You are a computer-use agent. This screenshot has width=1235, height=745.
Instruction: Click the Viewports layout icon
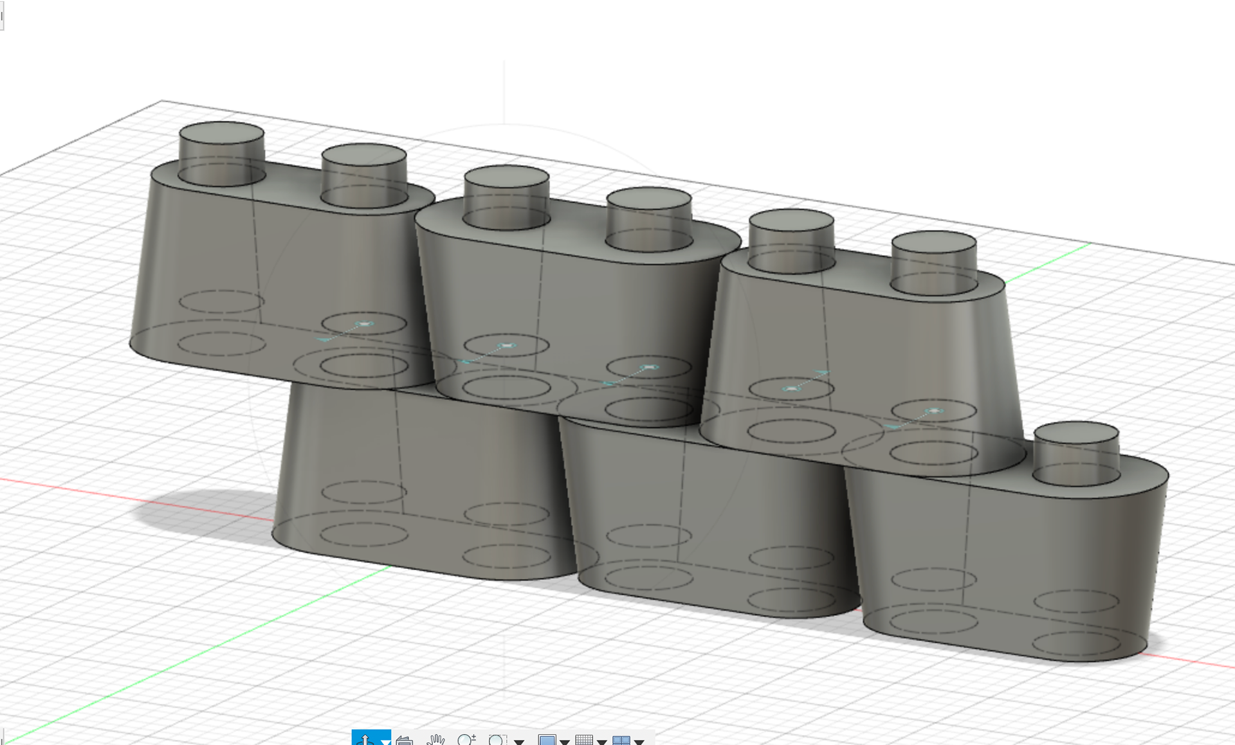[621, 740]
